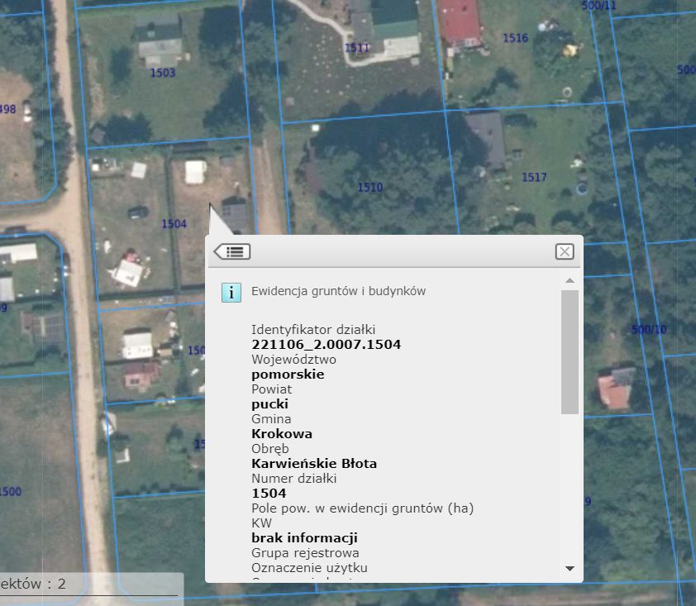The image size is (696, 606).
Task: Click the 'pomorskie' province value
Action: (288, 375)
